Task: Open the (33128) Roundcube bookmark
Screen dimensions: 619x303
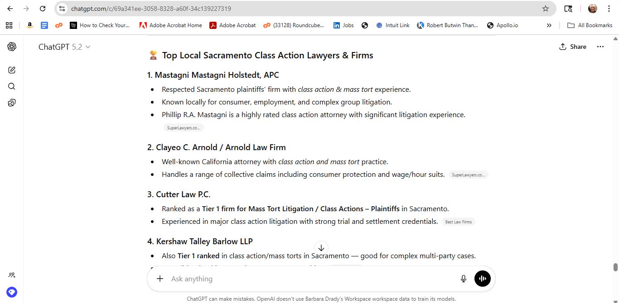Action: (x=294, y=25)
